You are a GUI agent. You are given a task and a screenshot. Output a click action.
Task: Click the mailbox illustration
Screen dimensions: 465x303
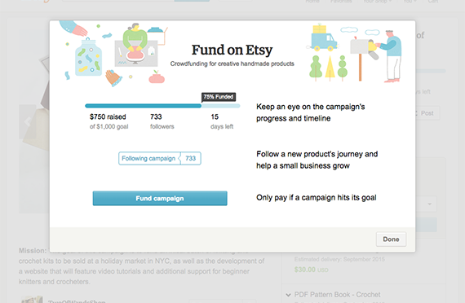362,58
